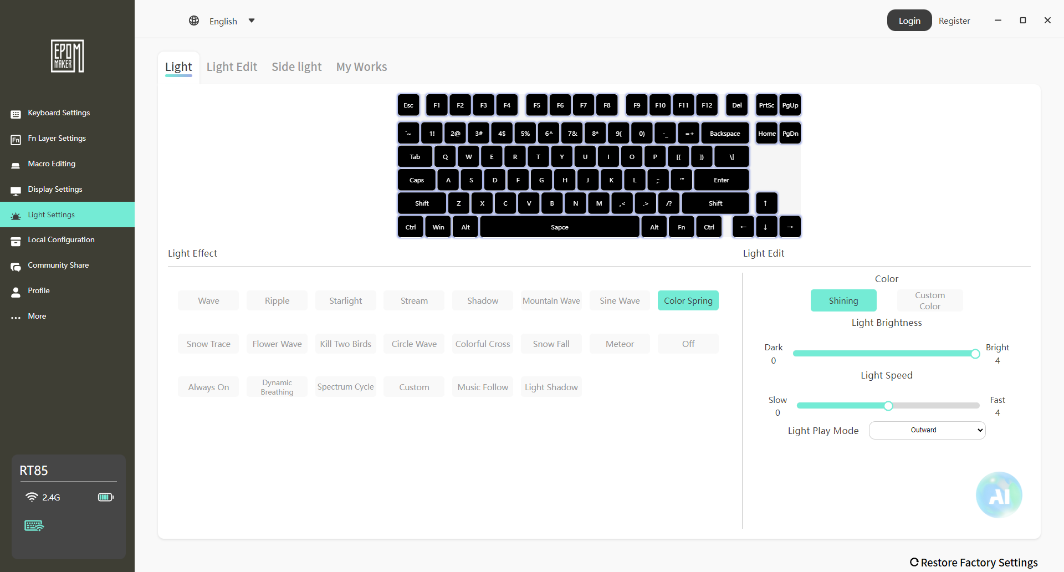Viewport: 1064px width, 572px height.
Task: Turn the light effect Off
Action: (x=688, y=344)
